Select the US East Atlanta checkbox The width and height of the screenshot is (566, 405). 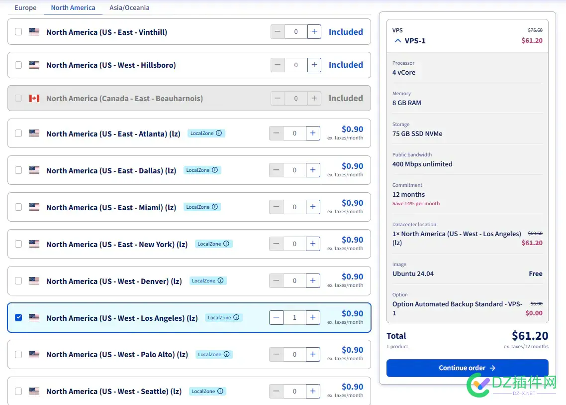[x=18, y=133]
